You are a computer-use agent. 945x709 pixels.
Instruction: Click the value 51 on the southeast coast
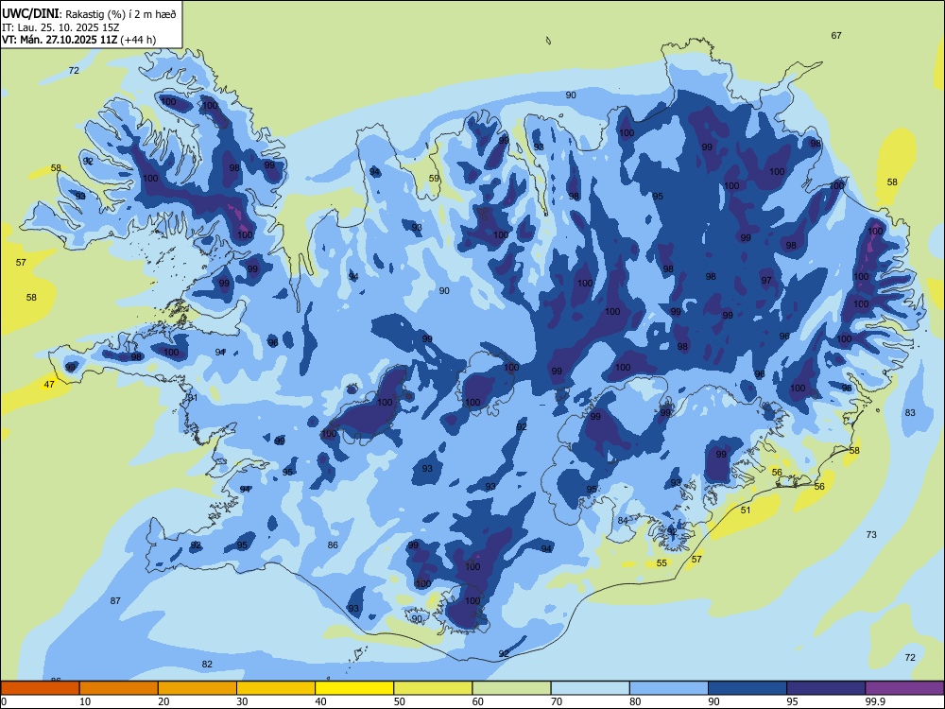click(x=746, y=510)
